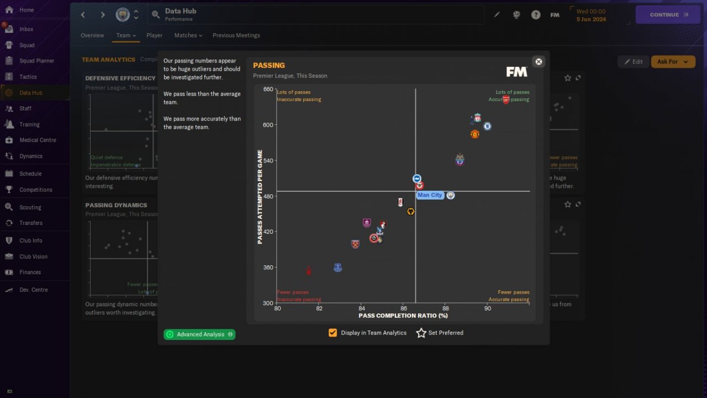Click the Data Hub search field

(315, 15)
